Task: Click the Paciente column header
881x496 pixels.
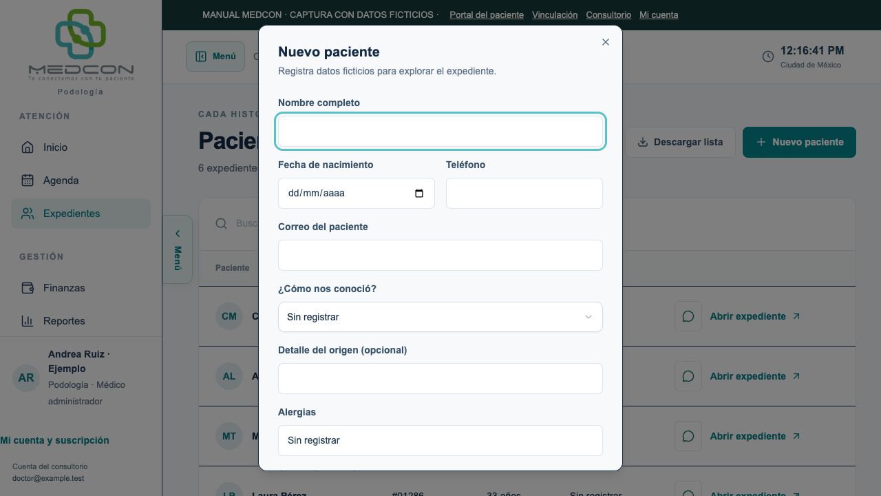Action: coord(232,268)
